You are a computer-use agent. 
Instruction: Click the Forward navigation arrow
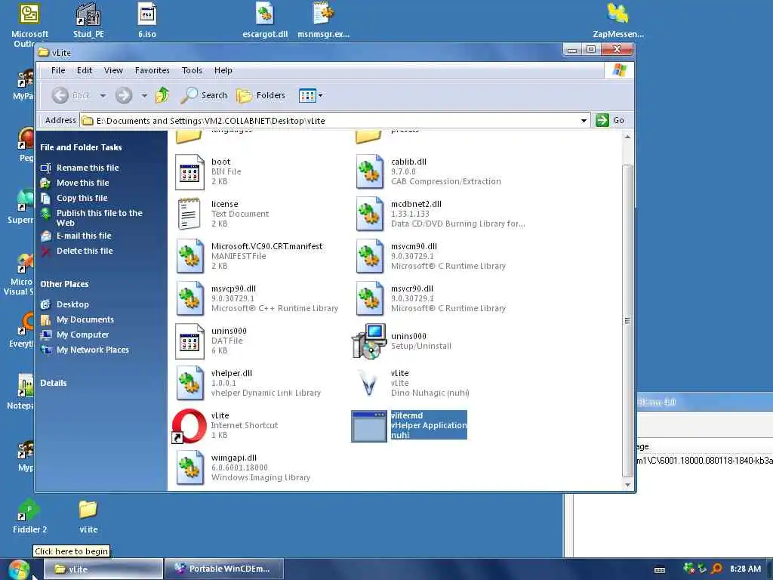[x=124, y=95]
